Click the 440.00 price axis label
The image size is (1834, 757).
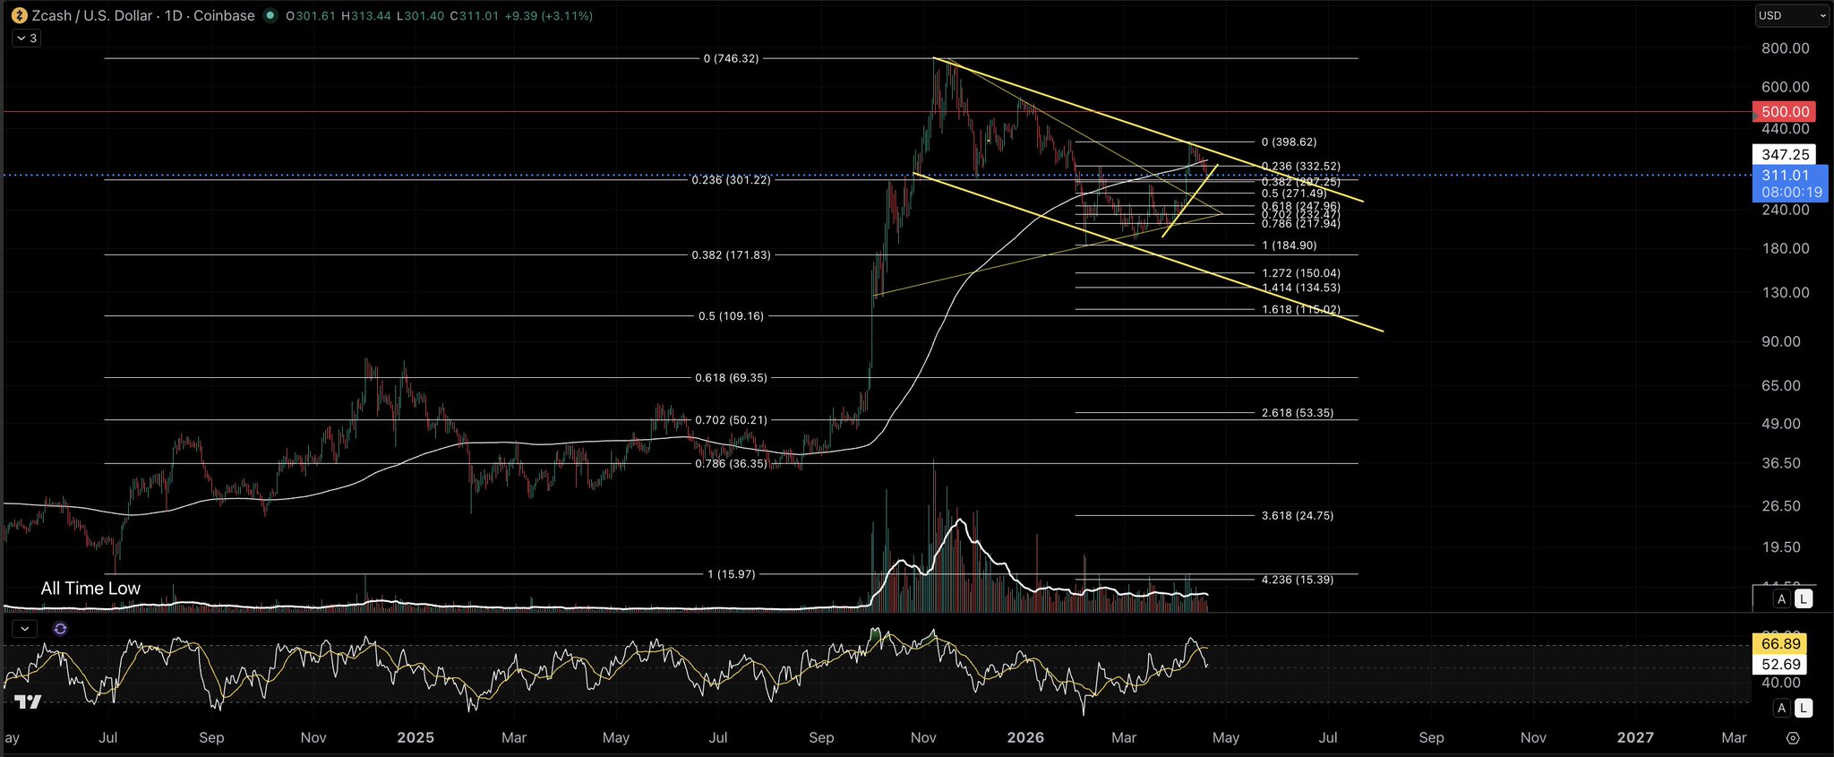[1785, 129]
